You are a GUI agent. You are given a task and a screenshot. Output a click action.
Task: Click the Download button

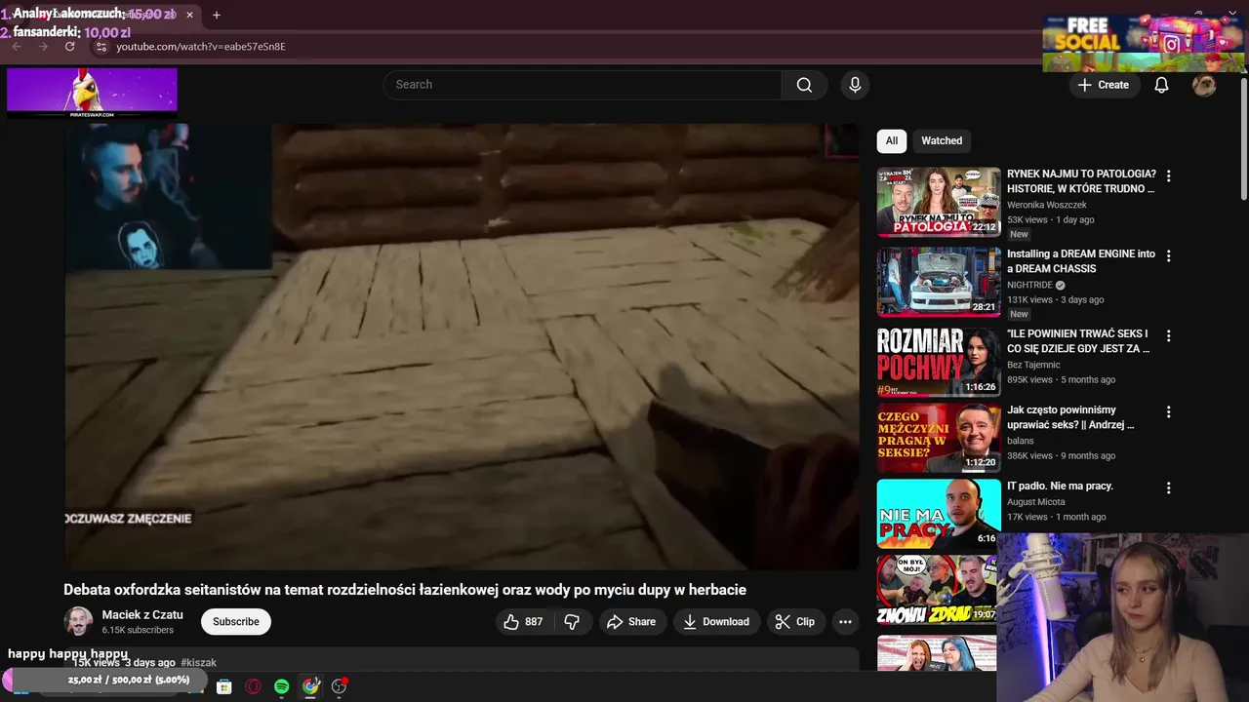pos(716,622)
